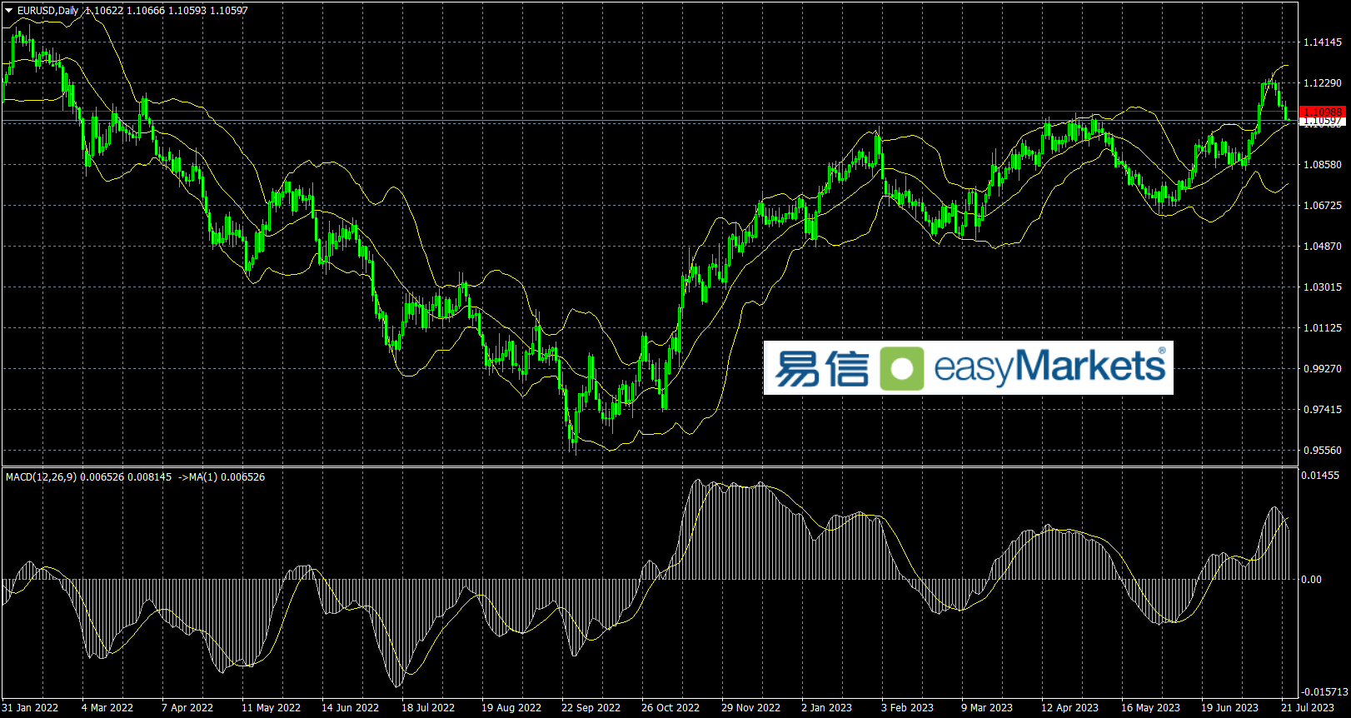This screenshot has width=1351, height=718.
Task: Click the 11 May 2022 date label
Action: click(272, 708)
